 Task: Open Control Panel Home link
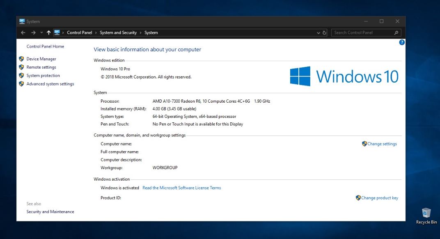point(45,46)
